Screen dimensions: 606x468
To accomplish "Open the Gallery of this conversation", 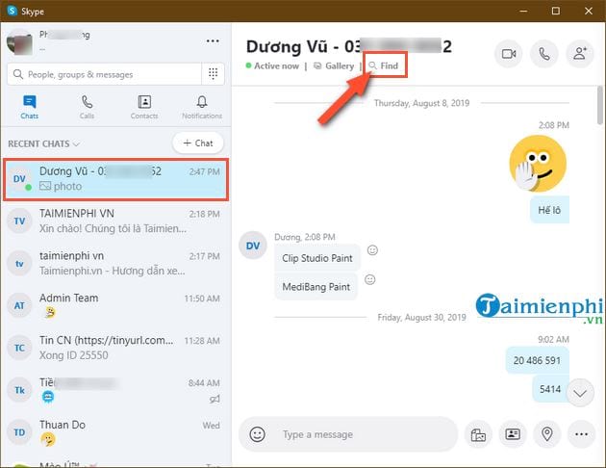I will 334,66.
